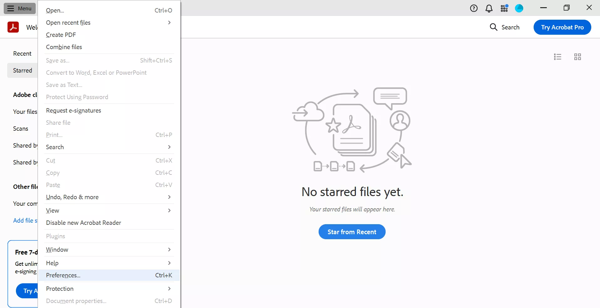Select Combine files
The height and width of the screenshot is (308, 600).
pyautogui.click(x=64, y=47)
